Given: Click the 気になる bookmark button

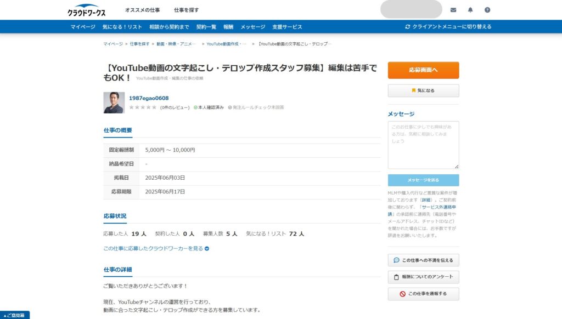Looking at the screenshot, I should pos(423,90).
